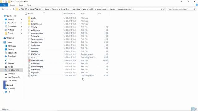Open Chords folder in Quick access
The width and height of the screenshot is (198, 111).
coord(10,33)
